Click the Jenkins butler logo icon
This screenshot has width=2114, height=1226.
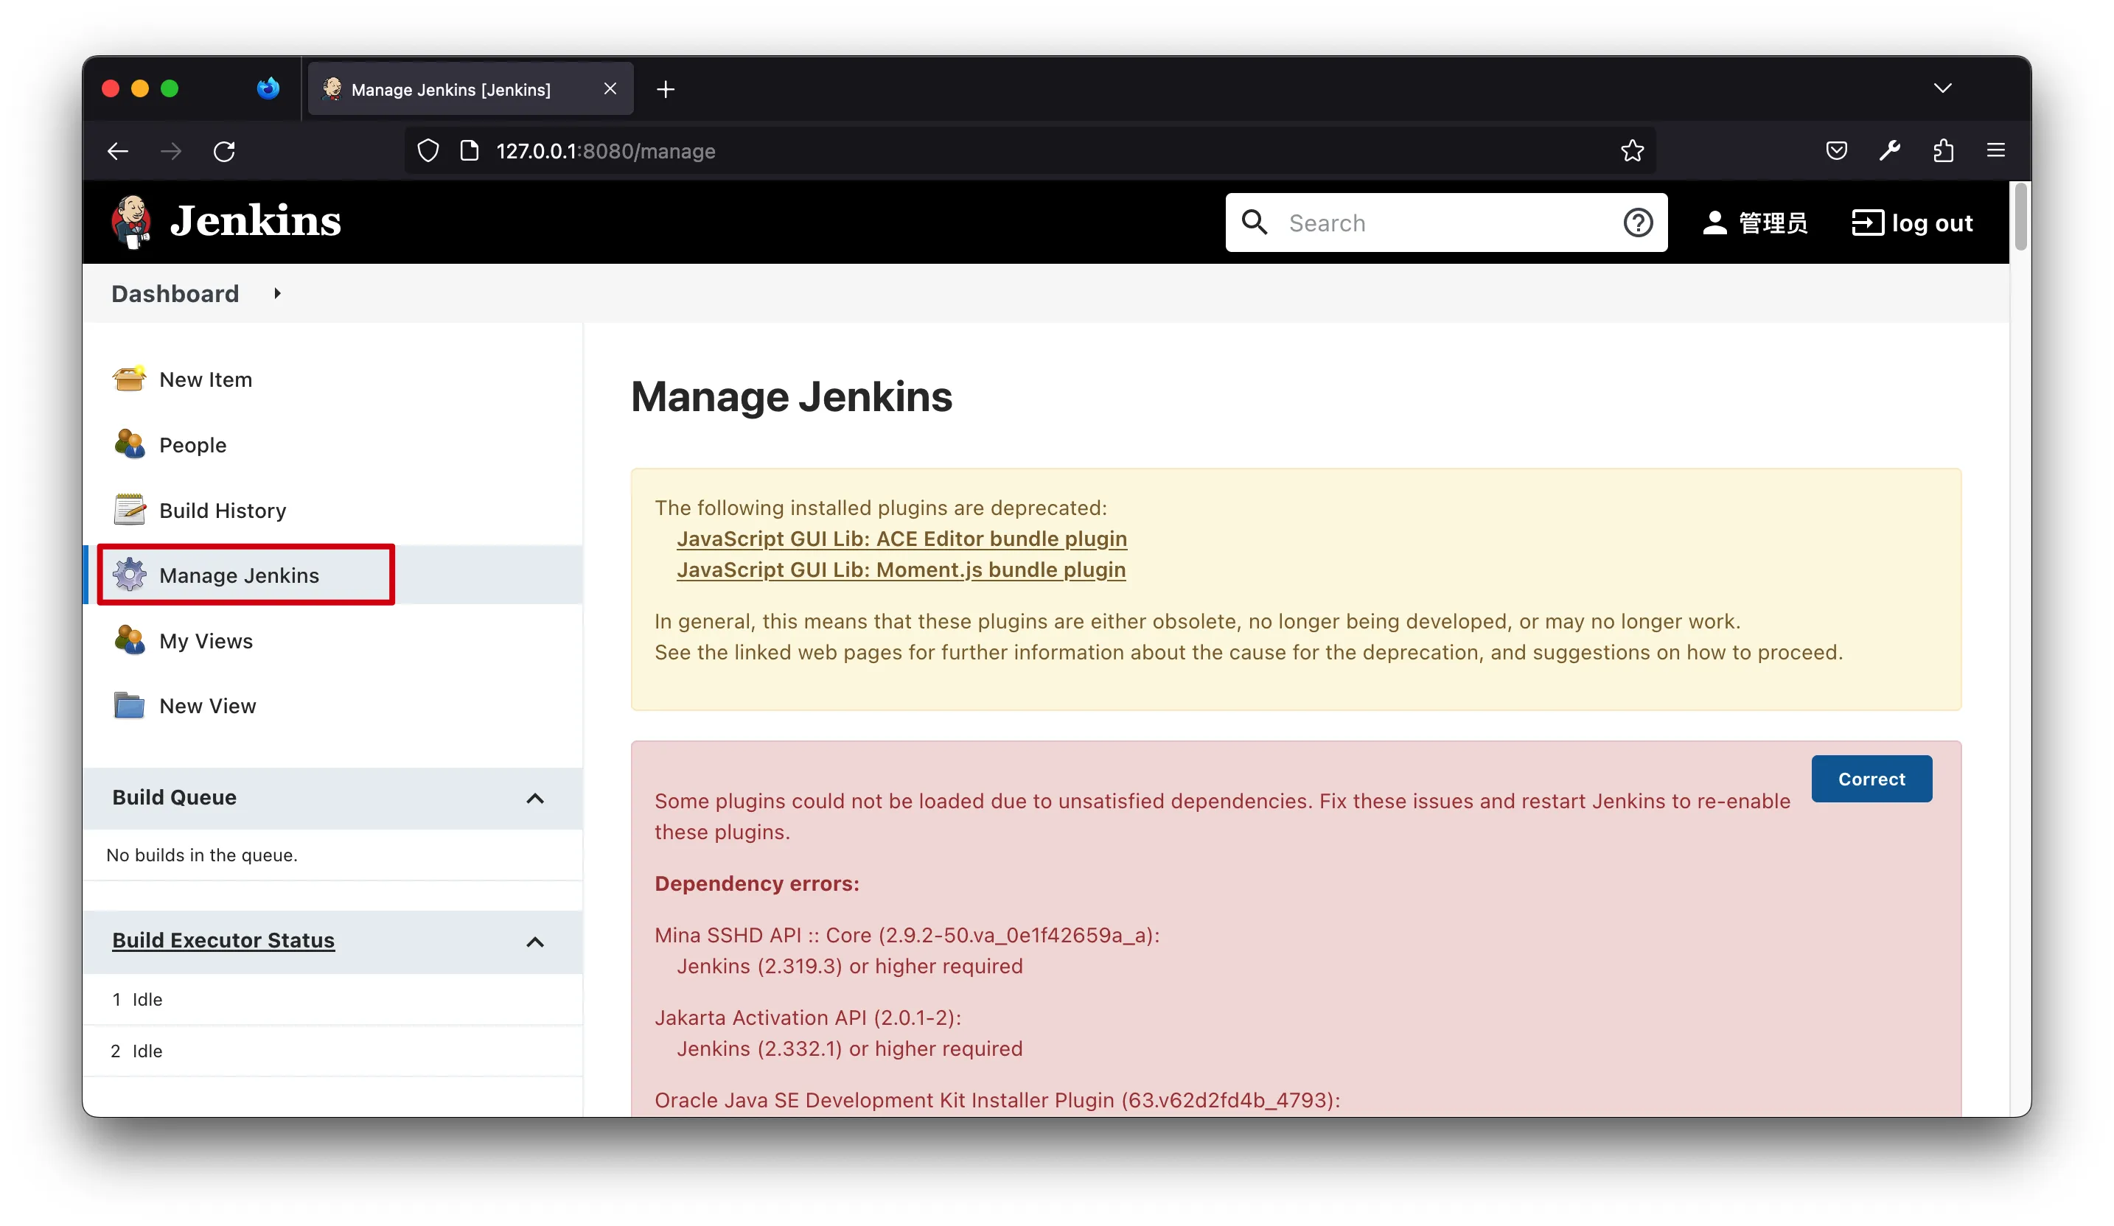coord(131,223)
